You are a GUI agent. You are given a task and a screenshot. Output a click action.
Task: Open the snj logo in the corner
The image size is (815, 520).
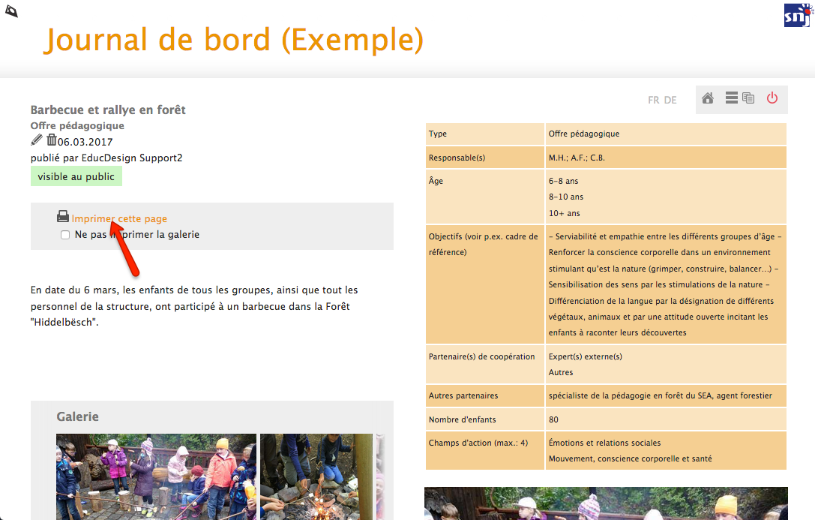798,14
